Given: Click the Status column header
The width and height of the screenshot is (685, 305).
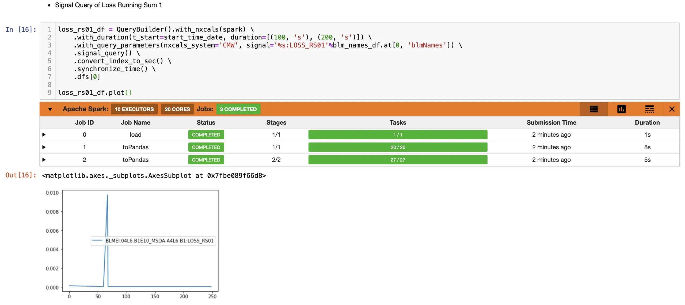Looking at the screenshot, I should pos(206,122).
